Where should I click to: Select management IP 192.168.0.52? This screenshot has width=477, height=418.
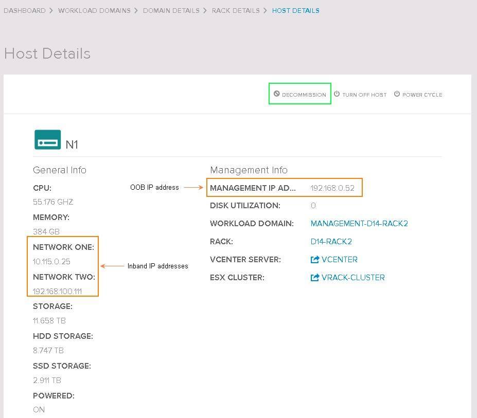[332, 188]
